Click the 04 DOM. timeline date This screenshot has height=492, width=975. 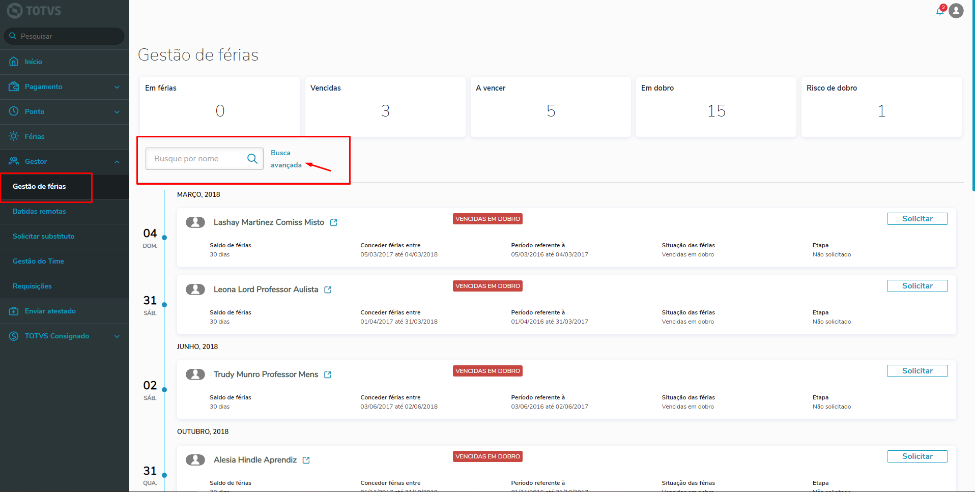click(150, 238)
